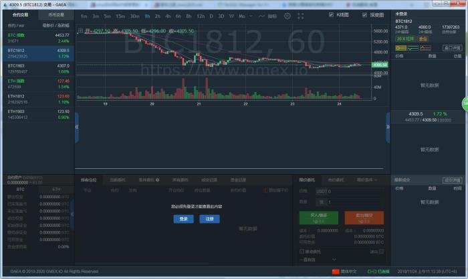Click the Chinese flag language icon
This screenshot has height=279, width=468.
click(336, 272)
